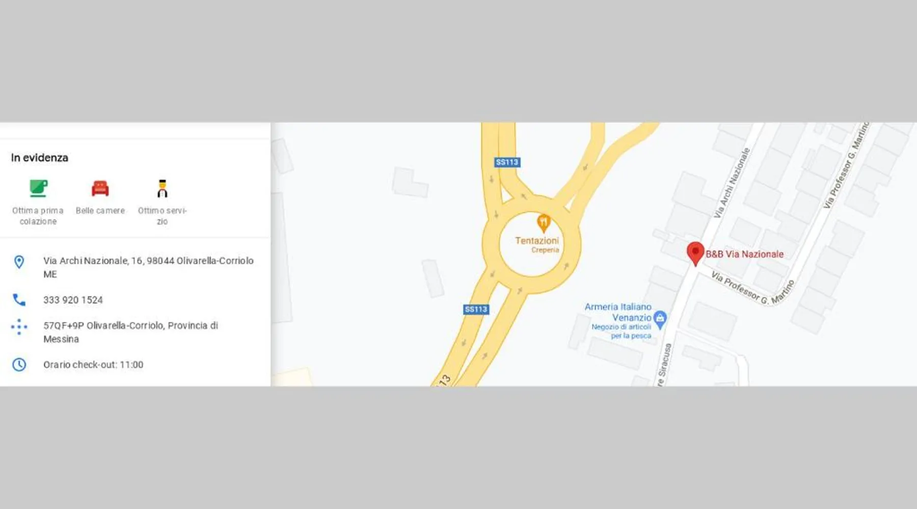Screen dimensions: 917x509
Task: Click the Via Archi Nazionale address text
Action: (148, 267)
